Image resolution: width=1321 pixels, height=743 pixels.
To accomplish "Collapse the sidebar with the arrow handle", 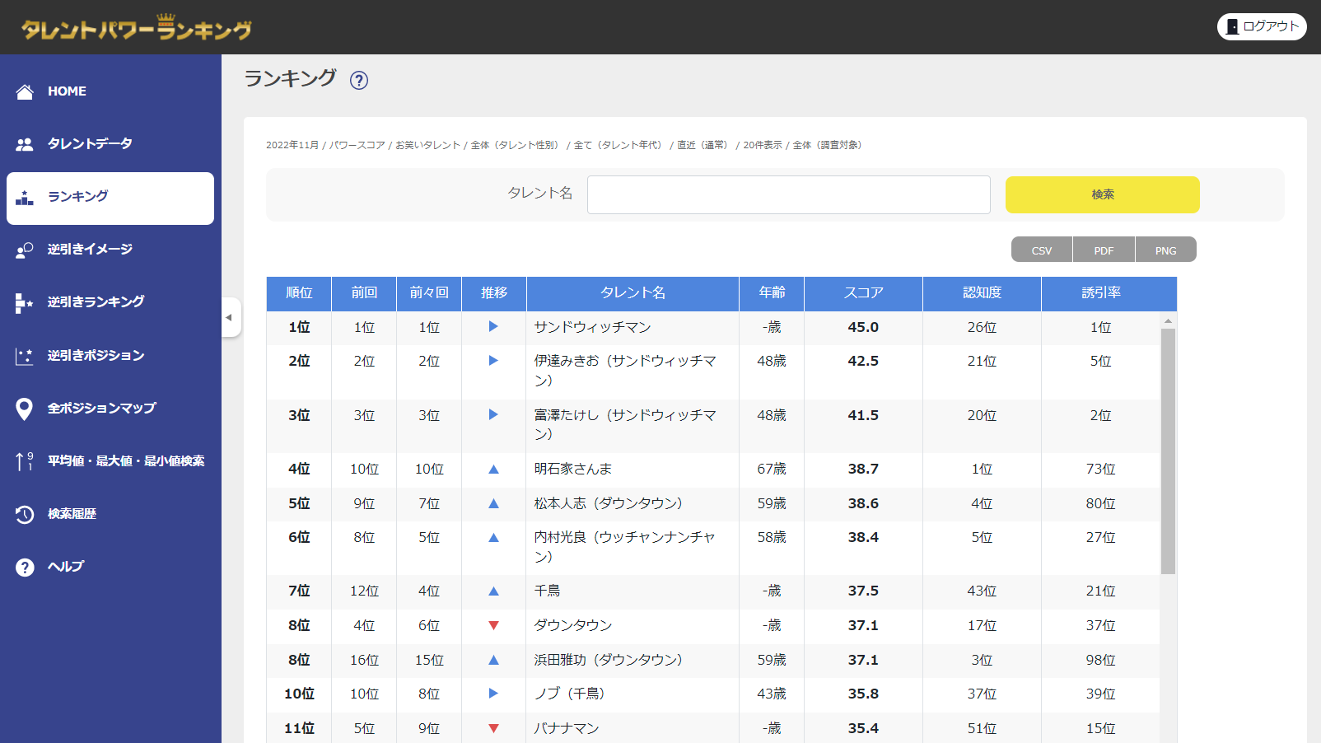I will 230,317.
